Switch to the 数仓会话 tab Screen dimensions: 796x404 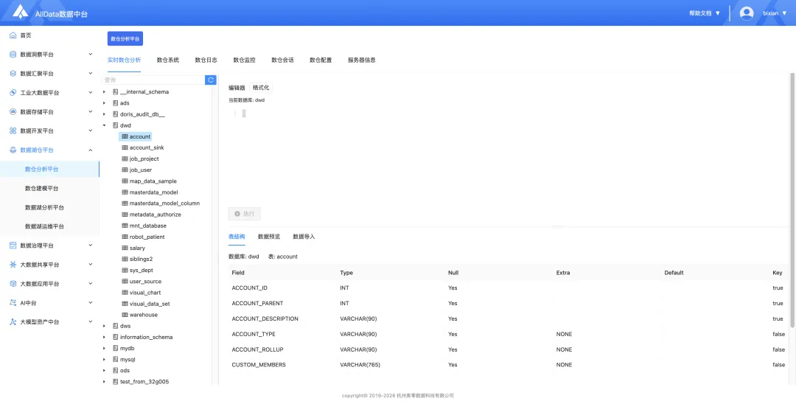point(283,60)
